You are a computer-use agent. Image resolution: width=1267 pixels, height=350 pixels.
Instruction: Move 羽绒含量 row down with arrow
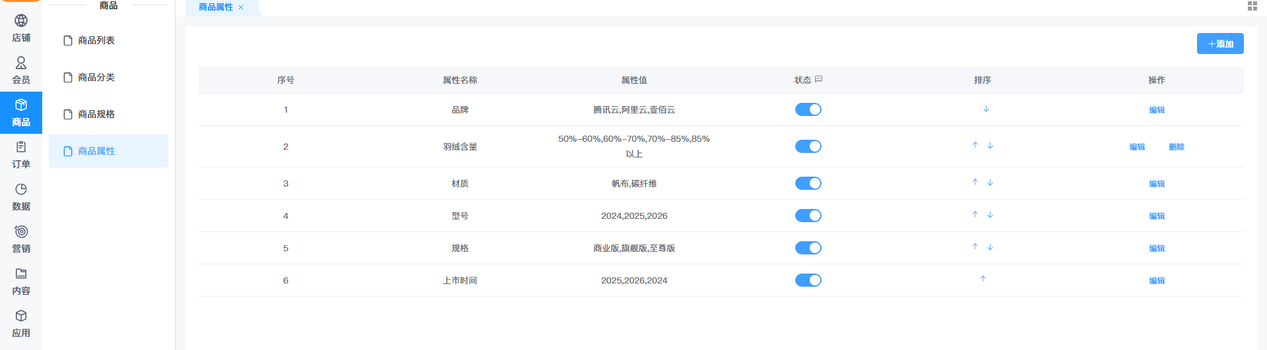990,146
